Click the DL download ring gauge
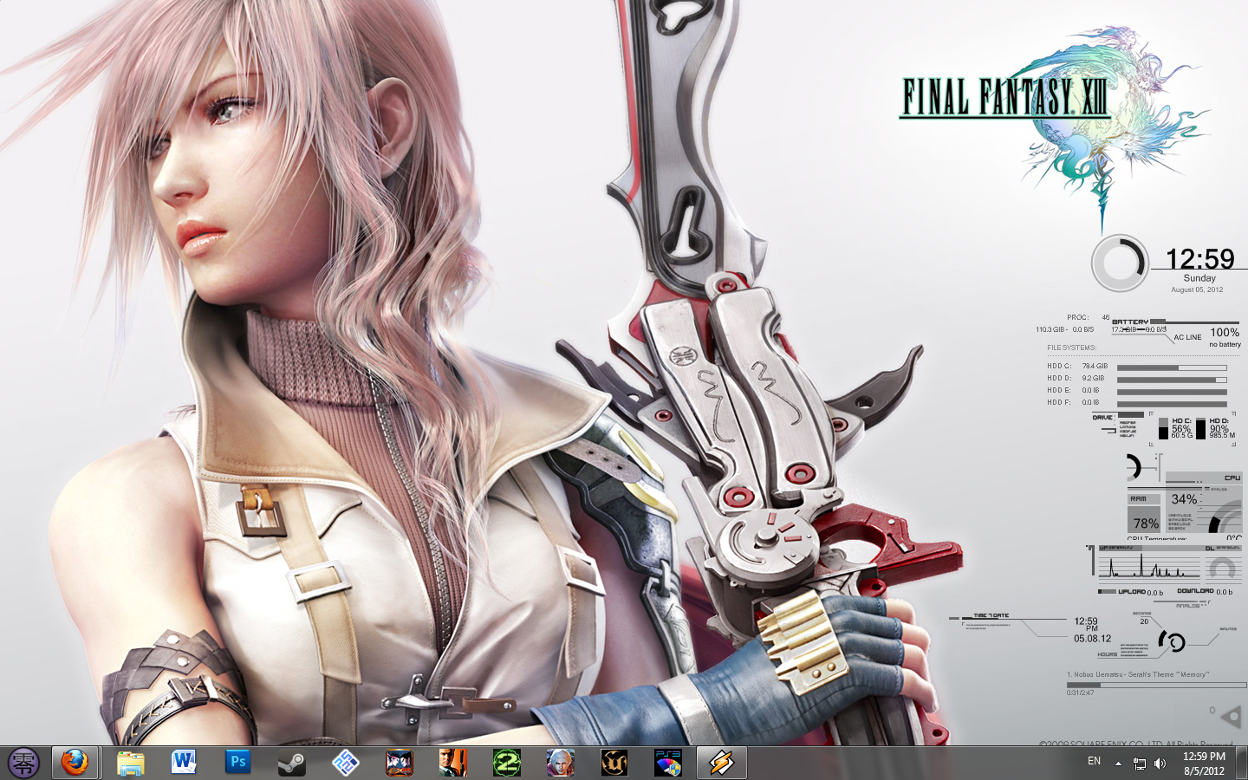The height and width of the screenshot is (780, 1248). coord(1223,568)
